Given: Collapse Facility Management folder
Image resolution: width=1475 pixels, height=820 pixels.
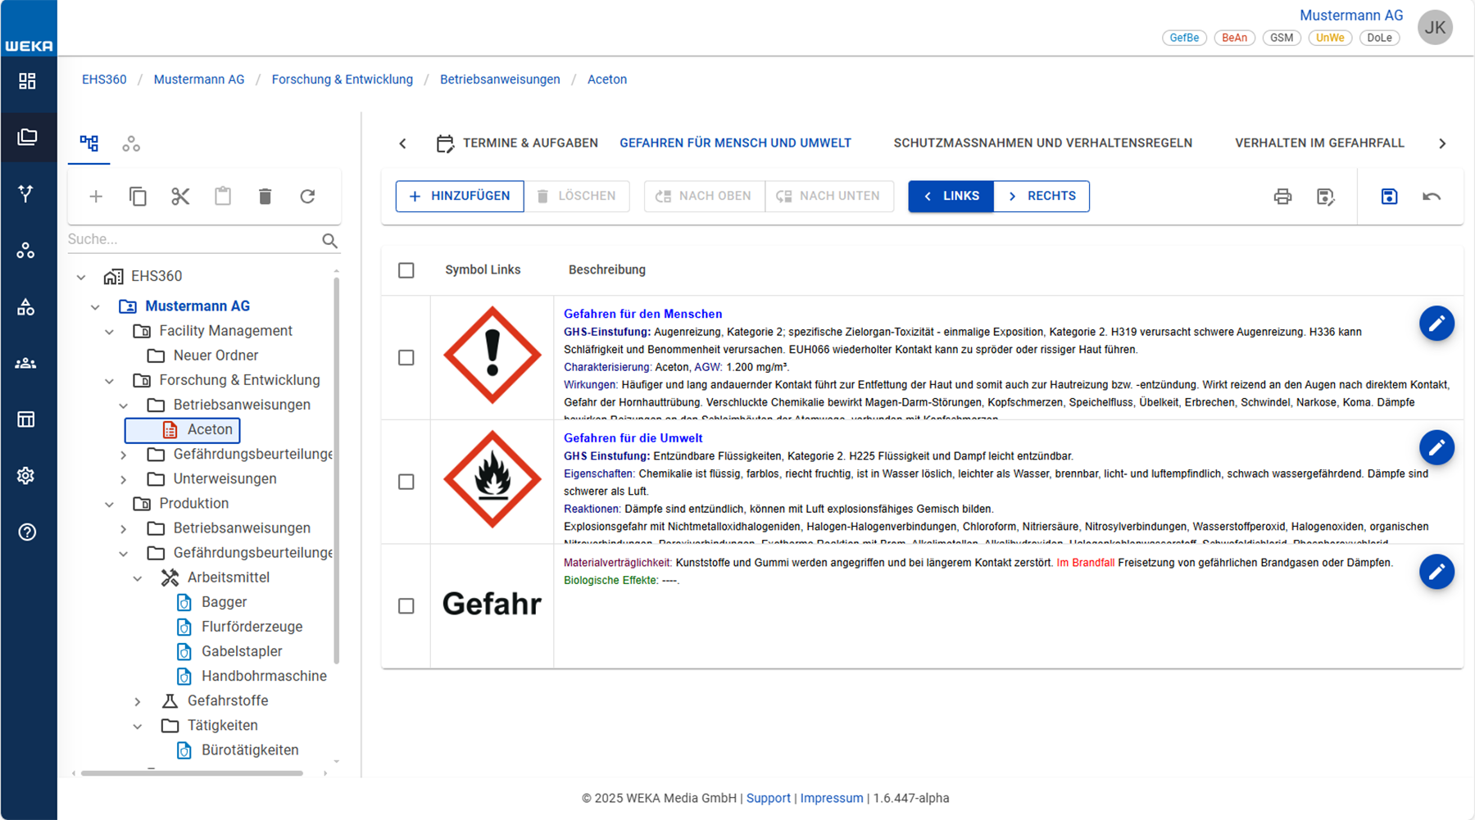Looking at the screenshot, I should [x=109, y=332].
